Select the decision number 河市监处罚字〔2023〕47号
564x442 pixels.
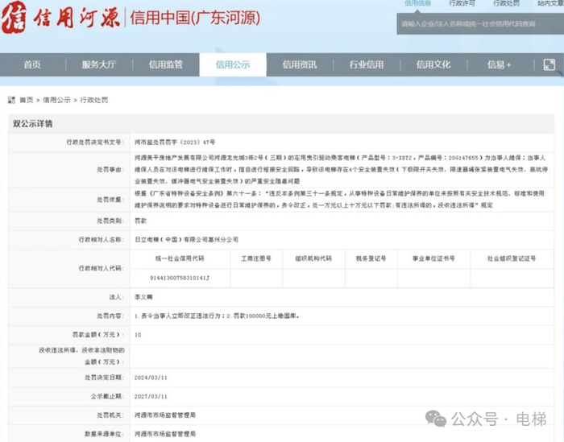175,143
